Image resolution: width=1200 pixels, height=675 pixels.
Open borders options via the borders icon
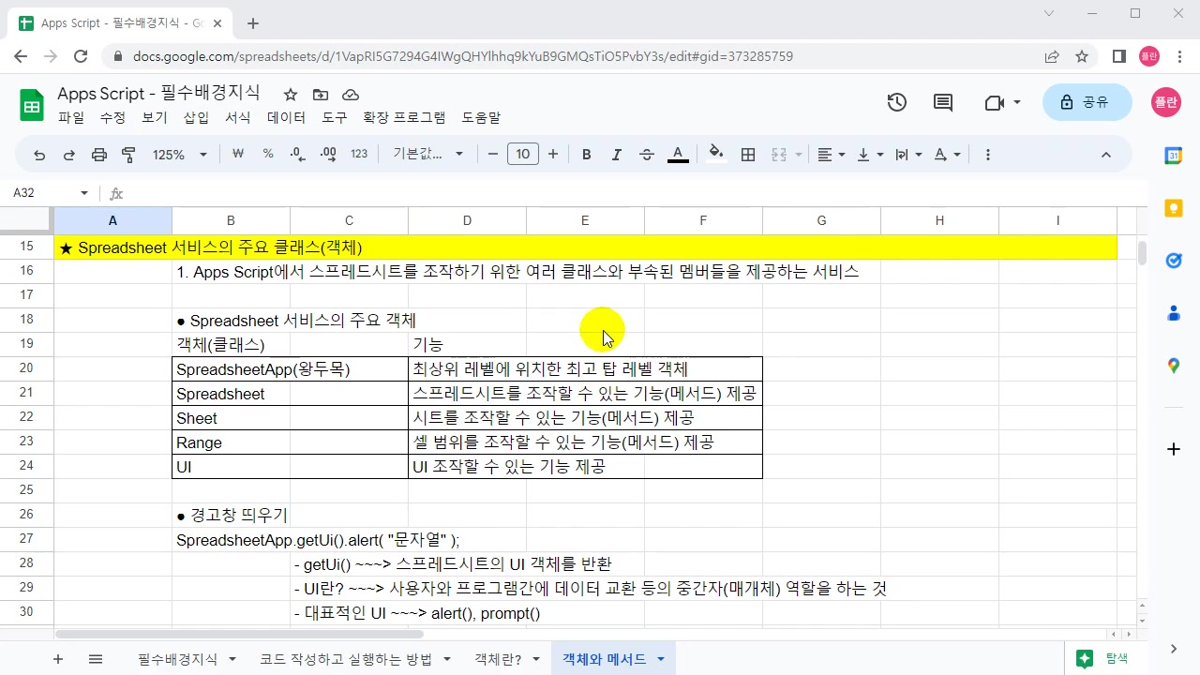pos(747,154)
